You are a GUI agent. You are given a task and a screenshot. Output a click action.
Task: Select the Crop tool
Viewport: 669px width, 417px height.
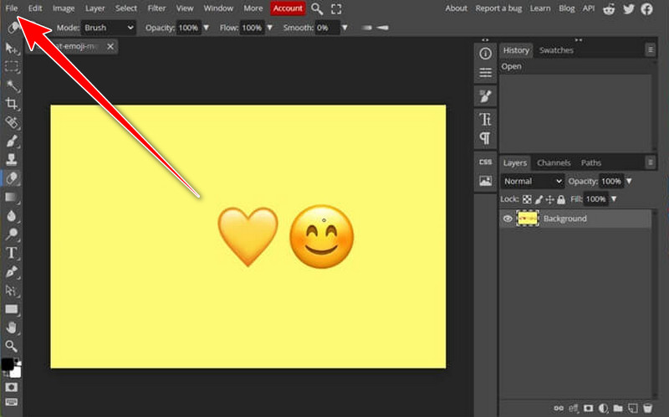click(12, 104)
